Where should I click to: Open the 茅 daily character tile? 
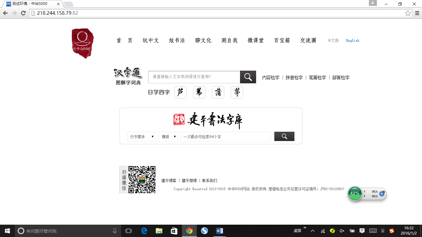tap(237, 92)
